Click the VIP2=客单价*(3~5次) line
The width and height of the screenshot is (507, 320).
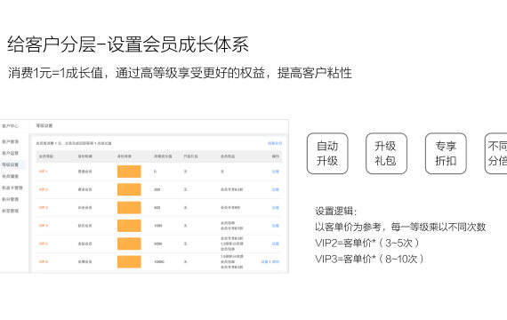[x=367, y=243]
